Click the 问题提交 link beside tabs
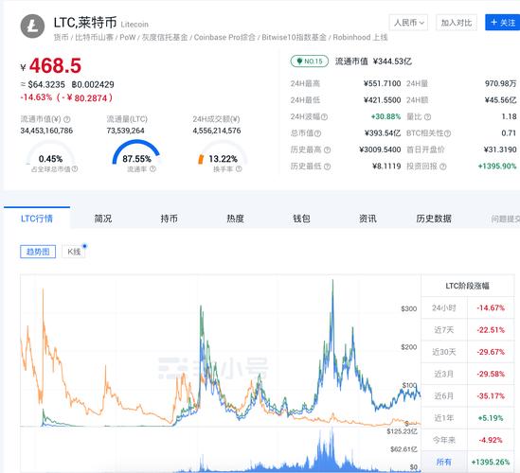Viewport: 520px width, 473px height. [x=506, y=219]
